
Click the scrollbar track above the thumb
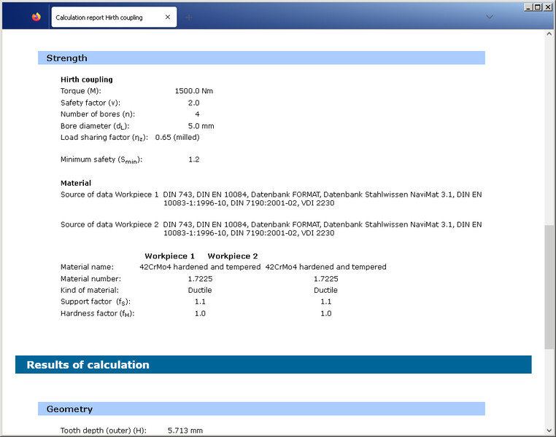tap(549, 131)
